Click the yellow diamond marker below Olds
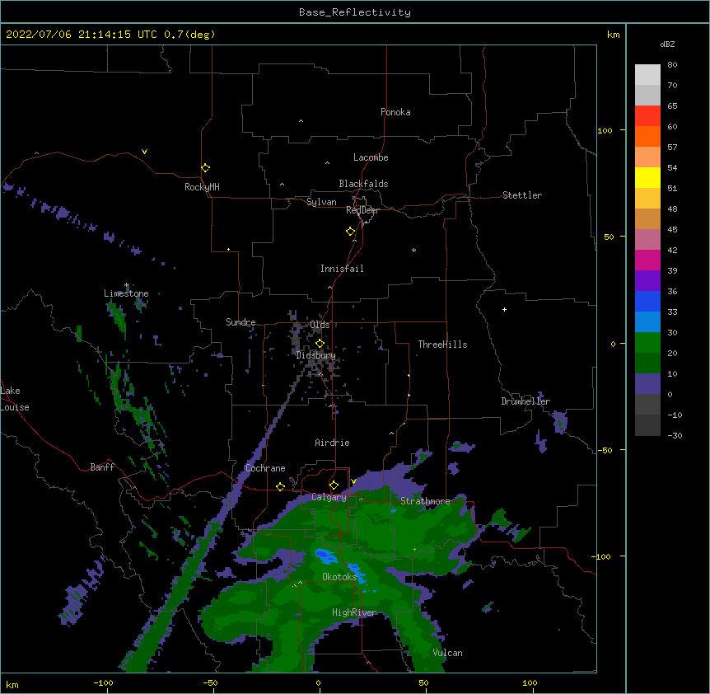Image resolution: width=710 pixels, height=694 pixels. (x=320, y=344)
